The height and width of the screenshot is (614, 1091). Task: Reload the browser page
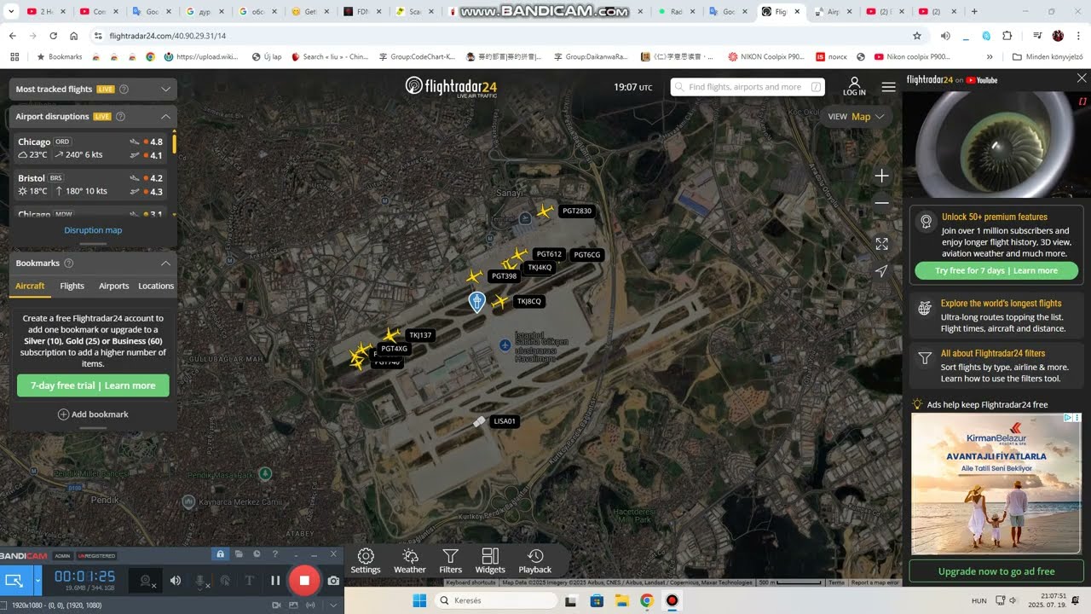tap(54, 36)
